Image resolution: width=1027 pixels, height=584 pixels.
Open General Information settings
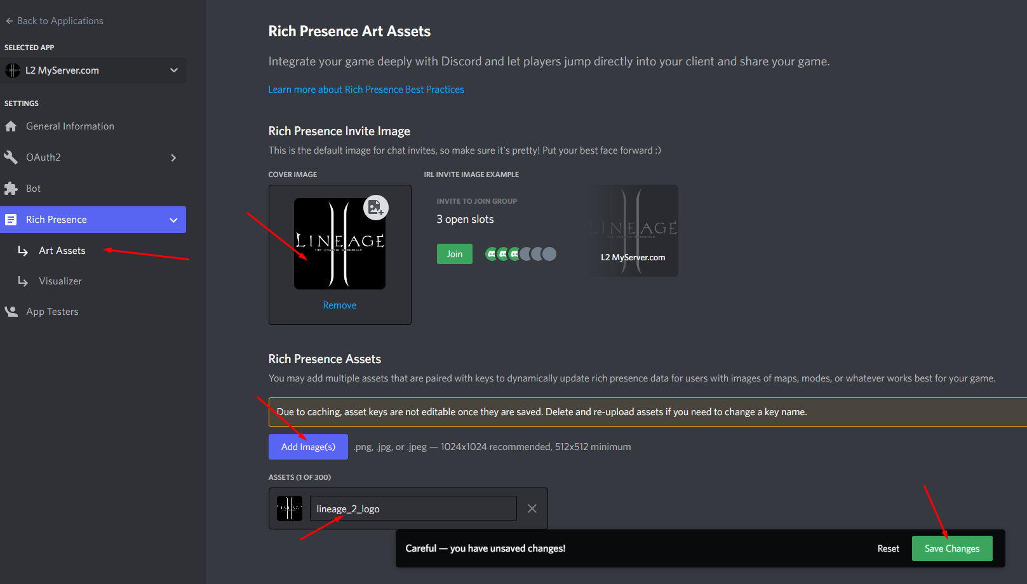coord(70,126)
